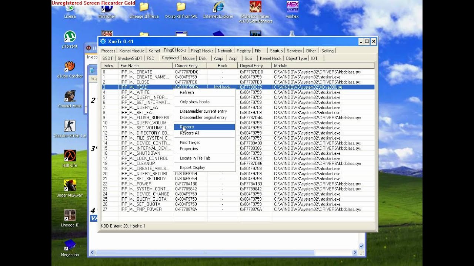Click the Fun Name column header

coord(146,66)
